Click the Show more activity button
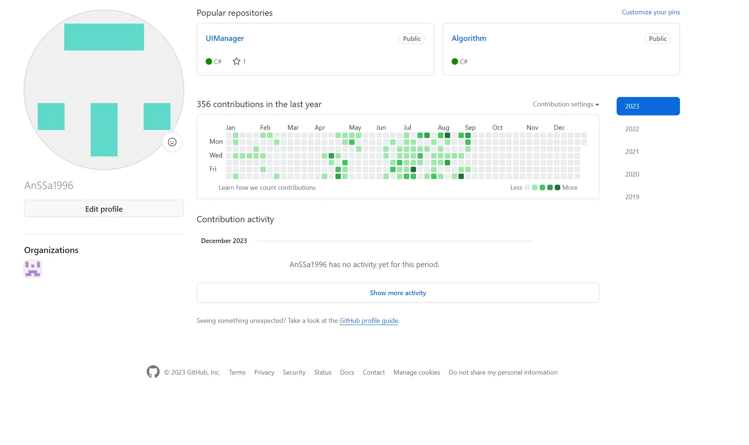749x445 pixels. 398,293
